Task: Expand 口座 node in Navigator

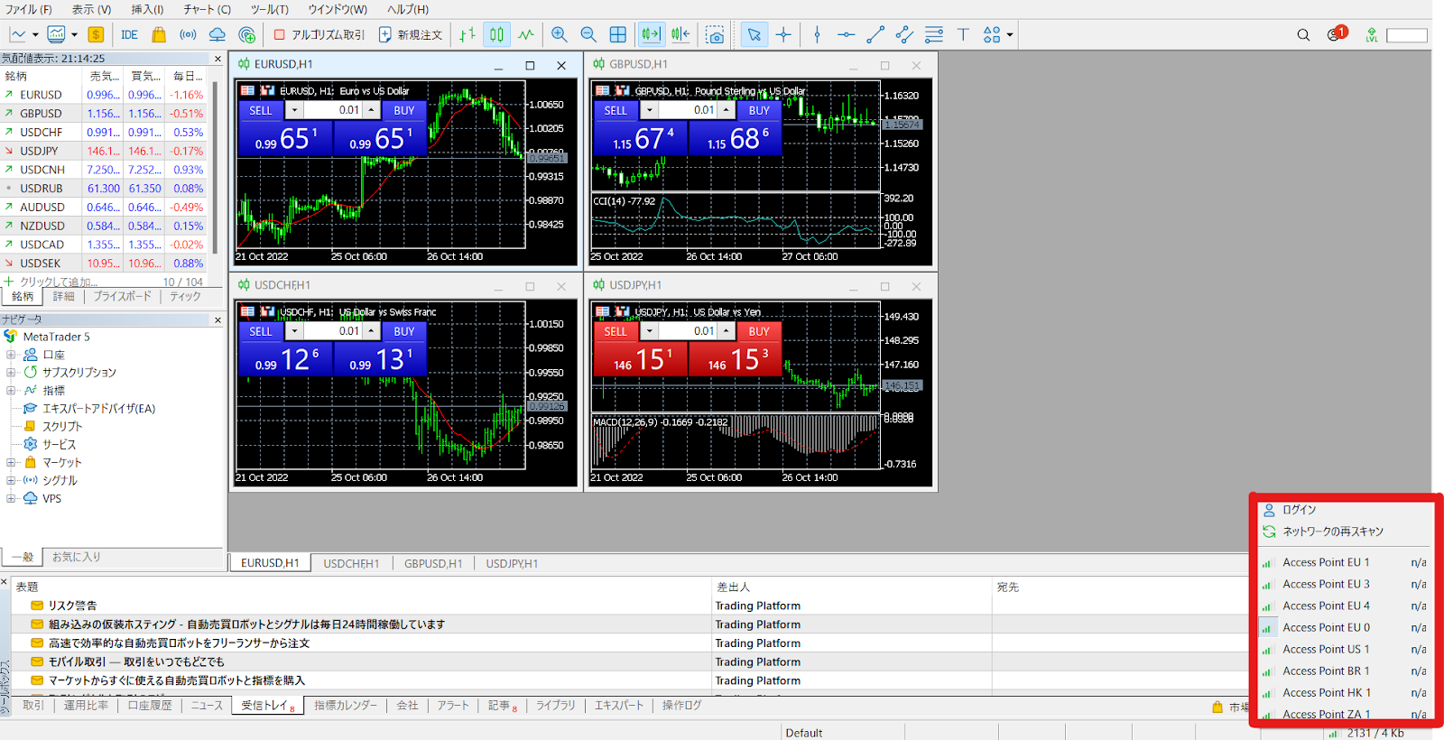Action: (11, 355)
